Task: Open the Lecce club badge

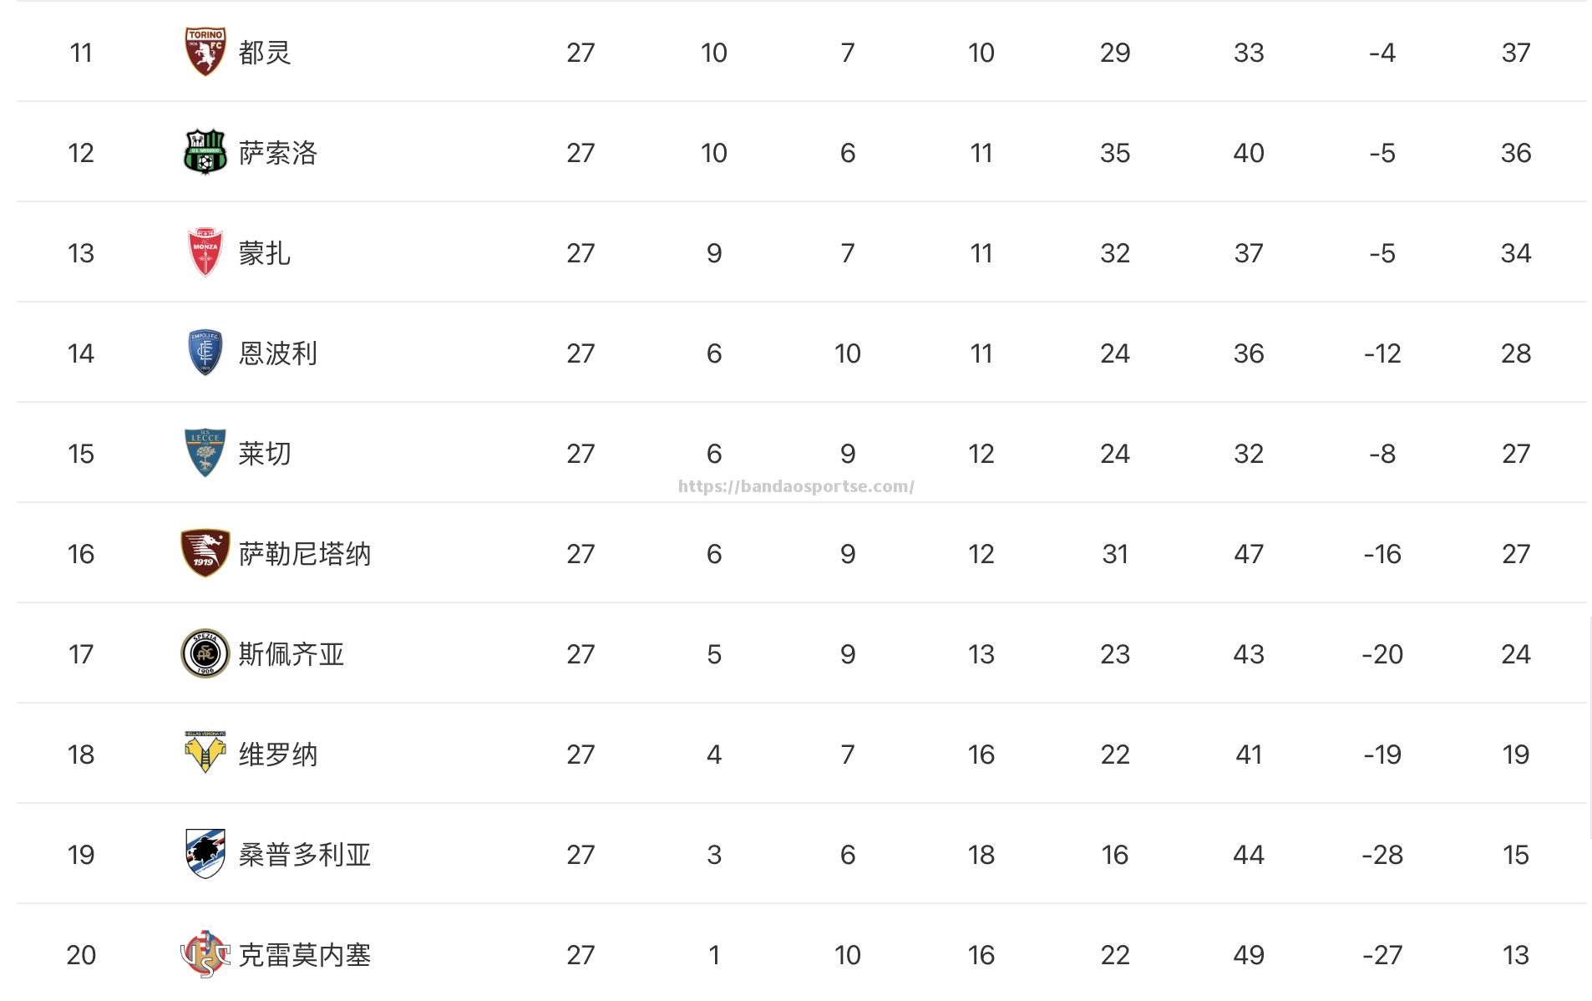Action: point(205,453)
